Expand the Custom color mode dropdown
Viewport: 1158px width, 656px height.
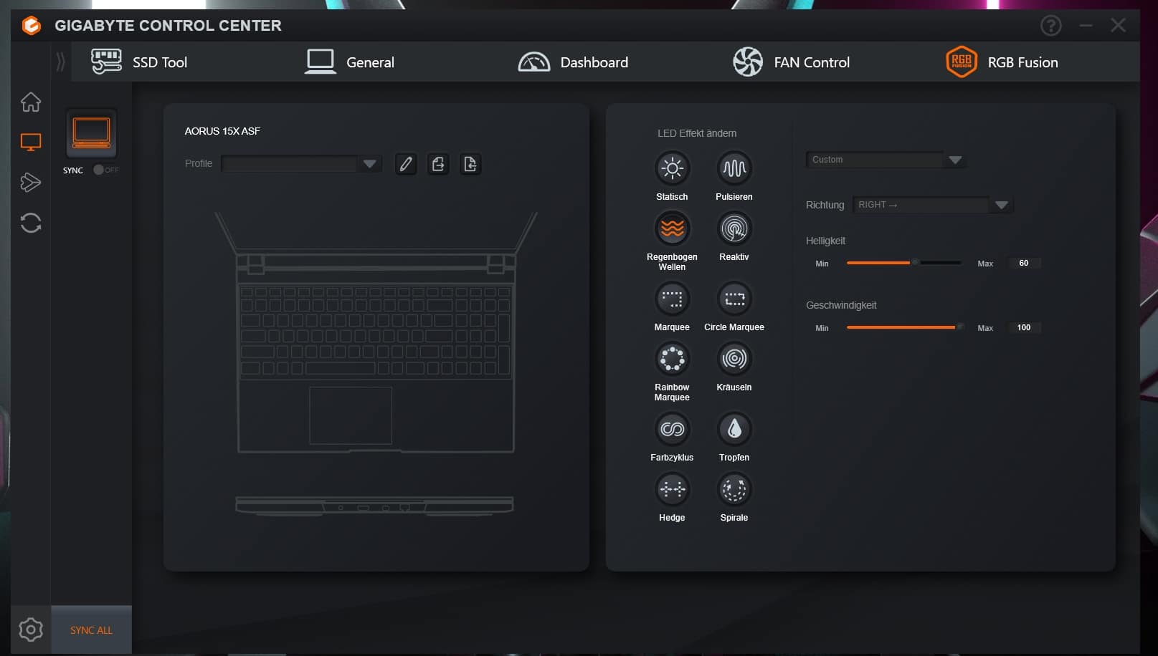(x=954, y=160)
